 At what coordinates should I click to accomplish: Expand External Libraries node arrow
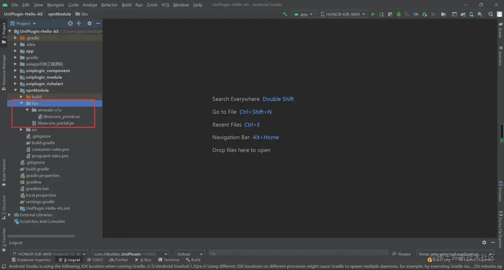pos(10,215)
